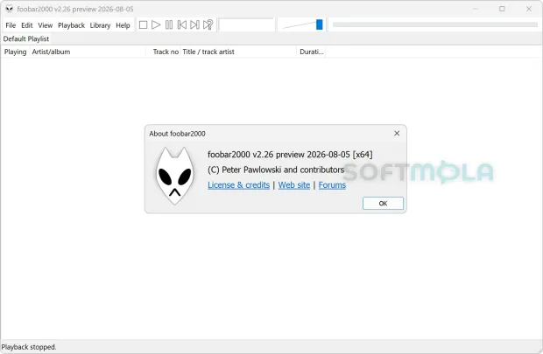Open the Edit menu
Screen dimensions: 543x354
26,25
